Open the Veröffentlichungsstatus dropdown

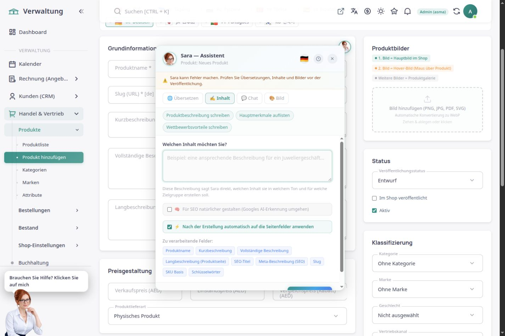(x=427, y=180)
